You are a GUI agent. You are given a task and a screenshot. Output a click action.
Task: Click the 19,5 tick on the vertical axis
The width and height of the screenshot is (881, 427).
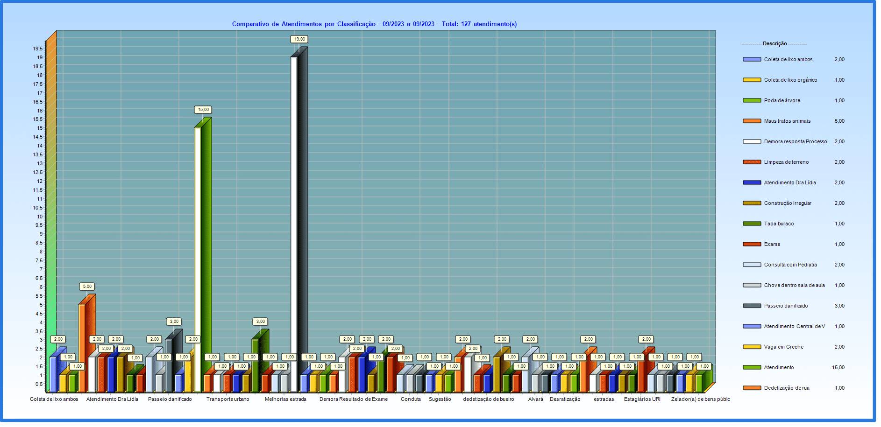(38, 49)
